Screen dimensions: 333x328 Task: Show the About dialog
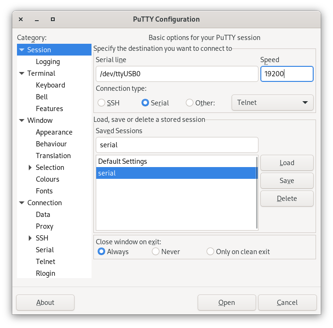[x=45, y=303]
